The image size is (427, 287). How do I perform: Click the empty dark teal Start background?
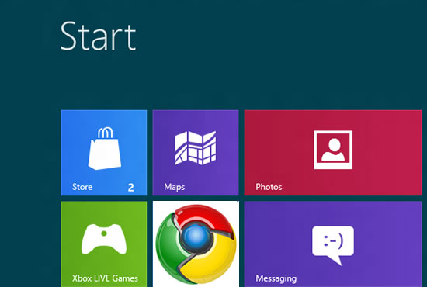coord(273,54)
